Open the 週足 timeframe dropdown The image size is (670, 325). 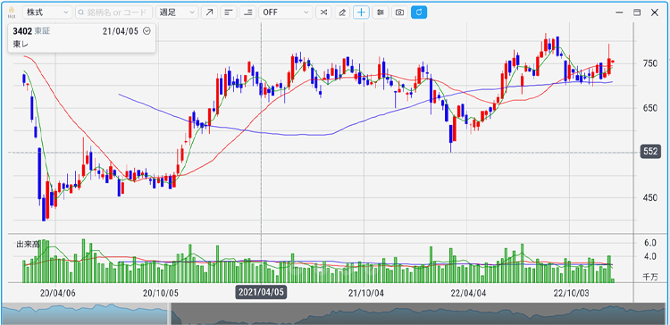[177, 12]
